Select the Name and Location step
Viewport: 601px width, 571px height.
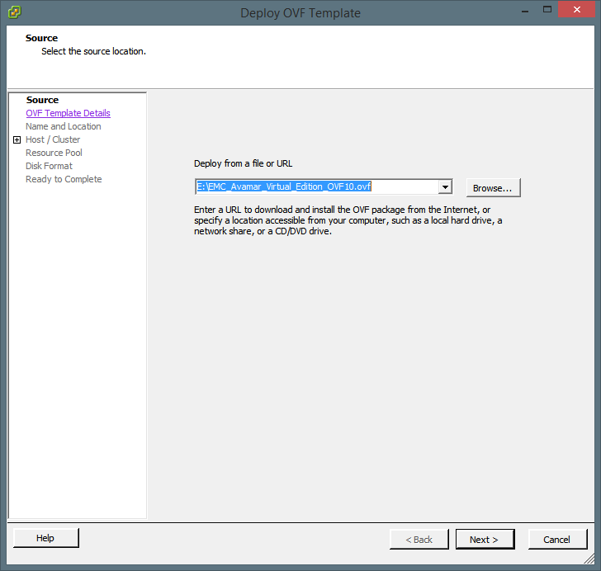63,126
